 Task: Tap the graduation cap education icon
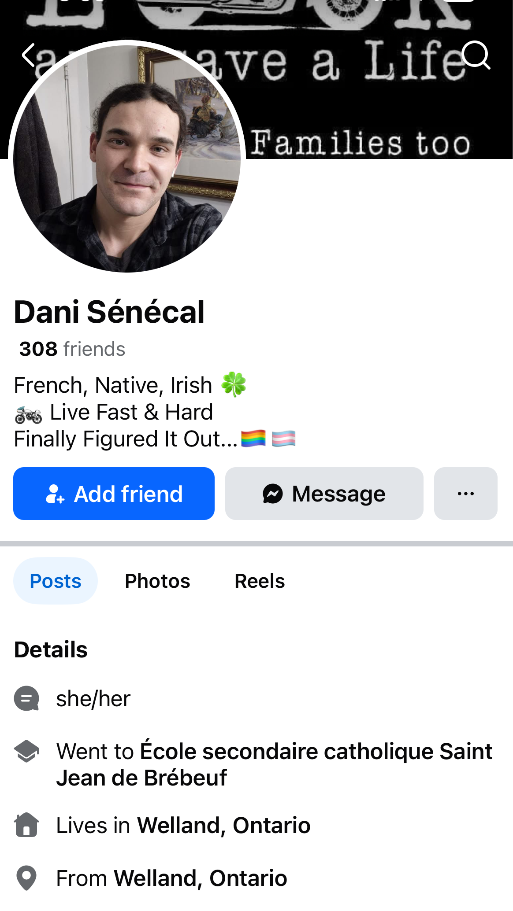pyautogui.click(x=26, y=751)
